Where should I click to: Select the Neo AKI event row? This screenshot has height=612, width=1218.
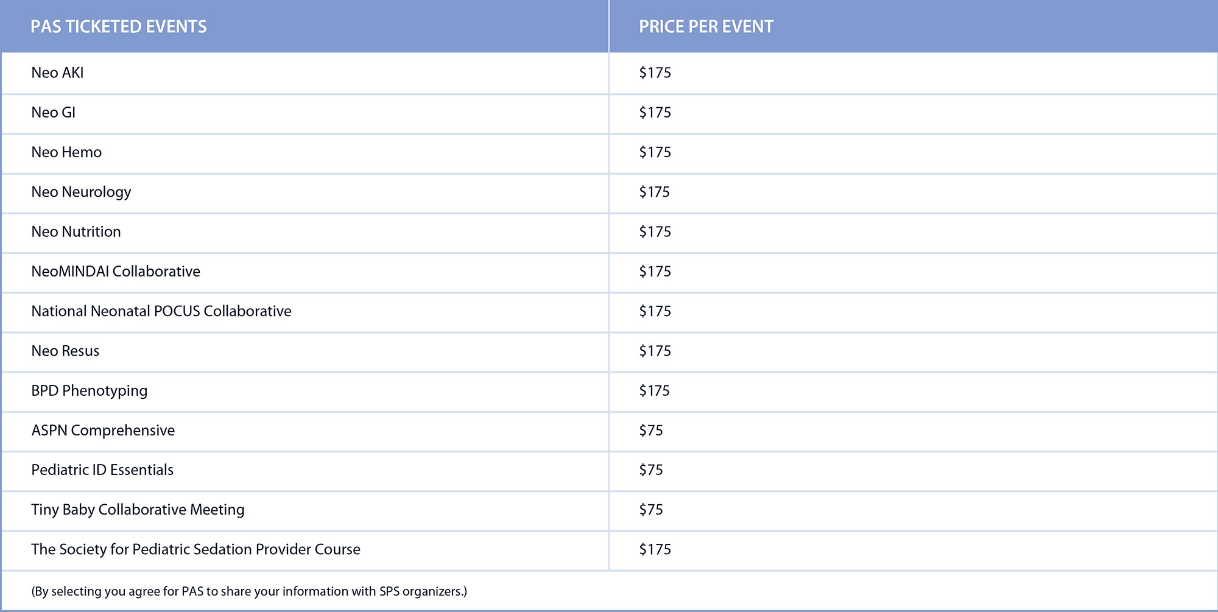pos(58,73)
